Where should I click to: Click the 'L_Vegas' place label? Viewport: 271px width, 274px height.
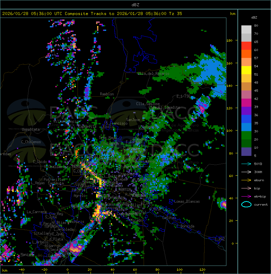[38, 183]
